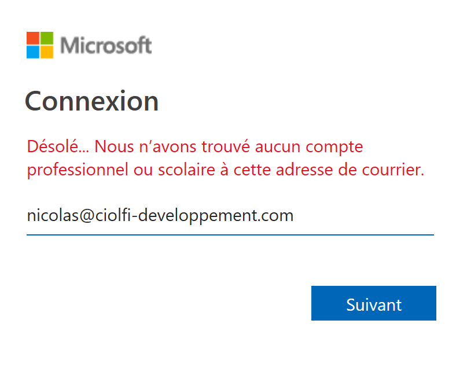Click the Microsoft four-square logo
The width and height of the screenshot is (467, 379).
pos(40,45)
